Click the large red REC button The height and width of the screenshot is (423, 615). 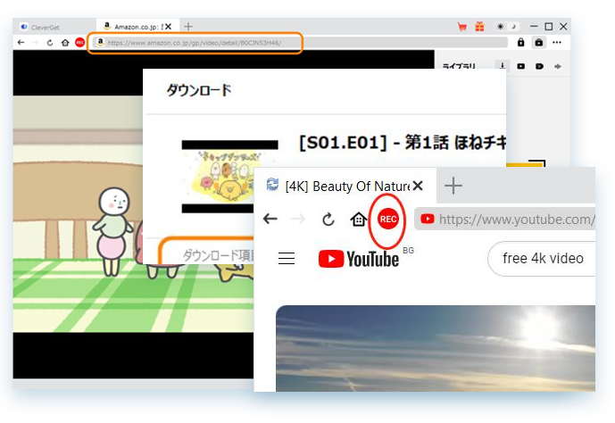pyautogui.click(x=388, y=219)
